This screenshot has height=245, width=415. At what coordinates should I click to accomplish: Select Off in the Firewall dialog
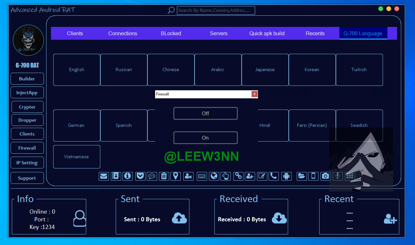205,113
